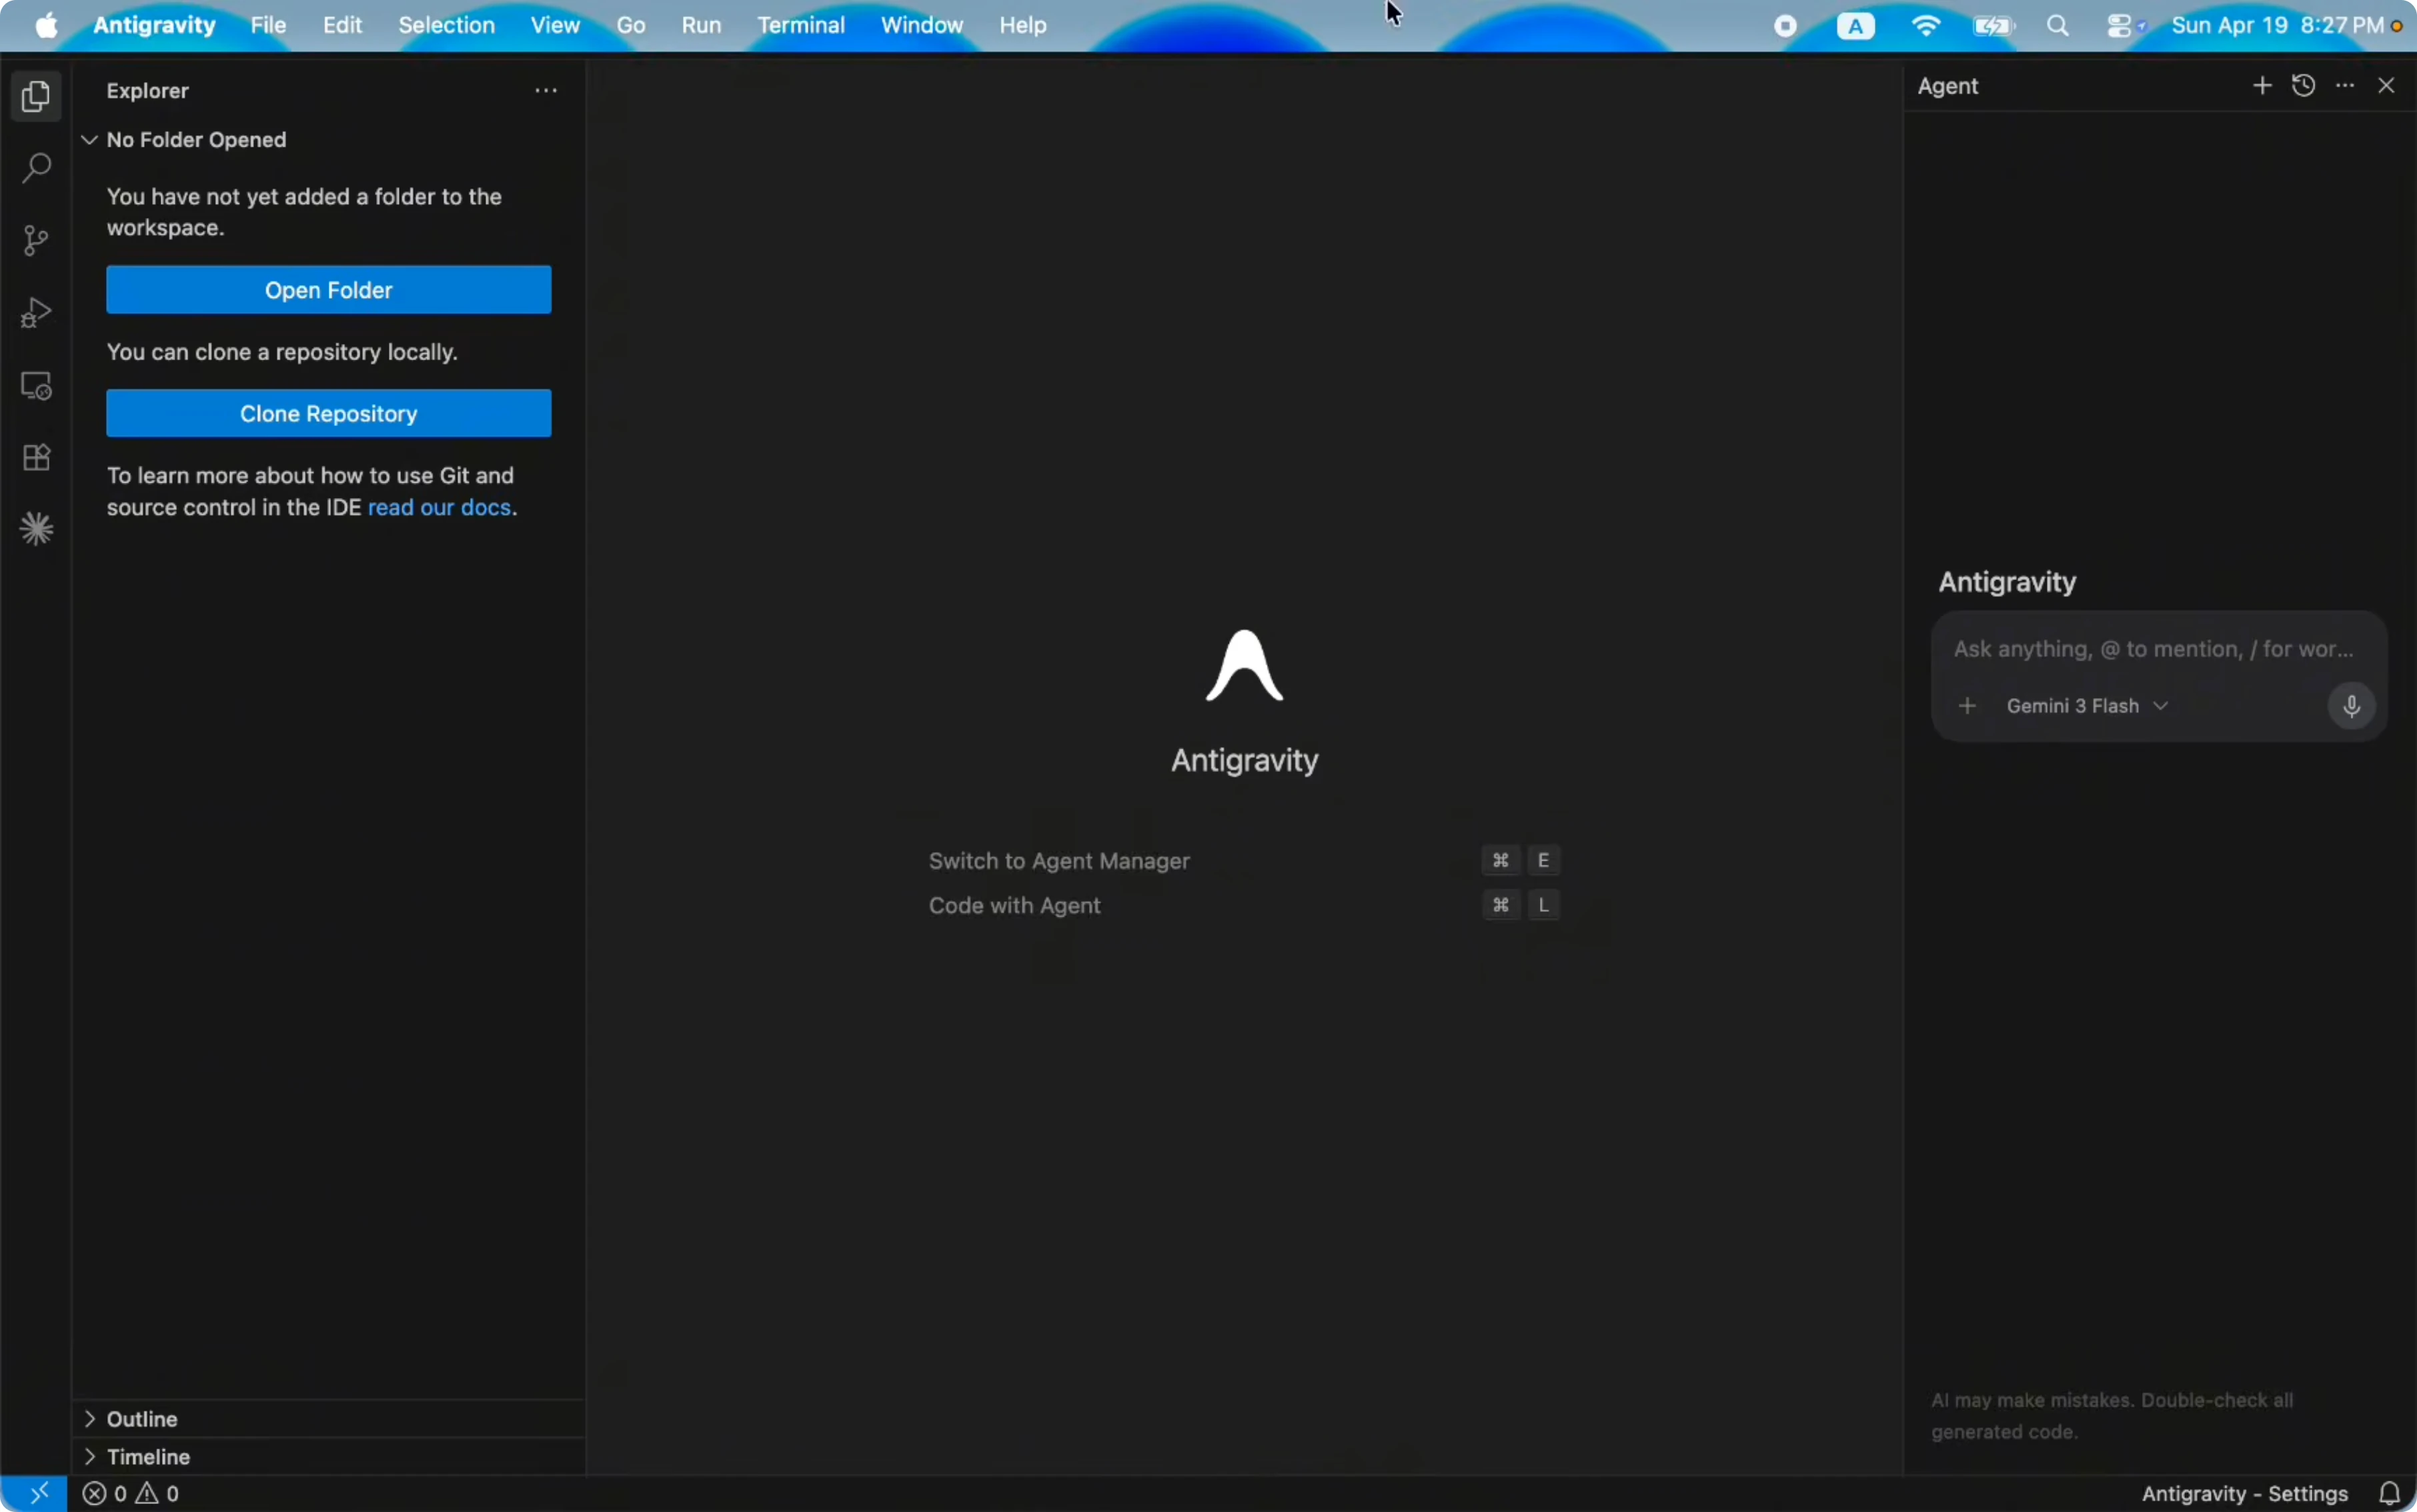Screen dimensions: 2417x1512
Task: Add context with plus icon in prompt box
Action: tap(1967, 706)
